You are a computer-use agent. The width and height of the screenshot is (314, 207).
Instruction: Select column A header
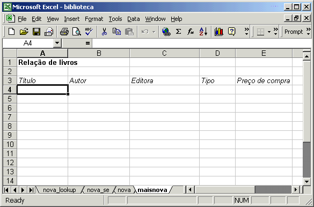point(42,53)
